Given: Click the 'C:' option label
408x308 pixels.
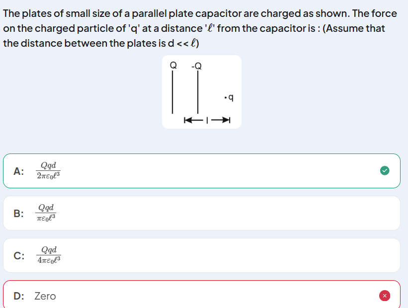Looking at the screenshot, I should [19, 255].
